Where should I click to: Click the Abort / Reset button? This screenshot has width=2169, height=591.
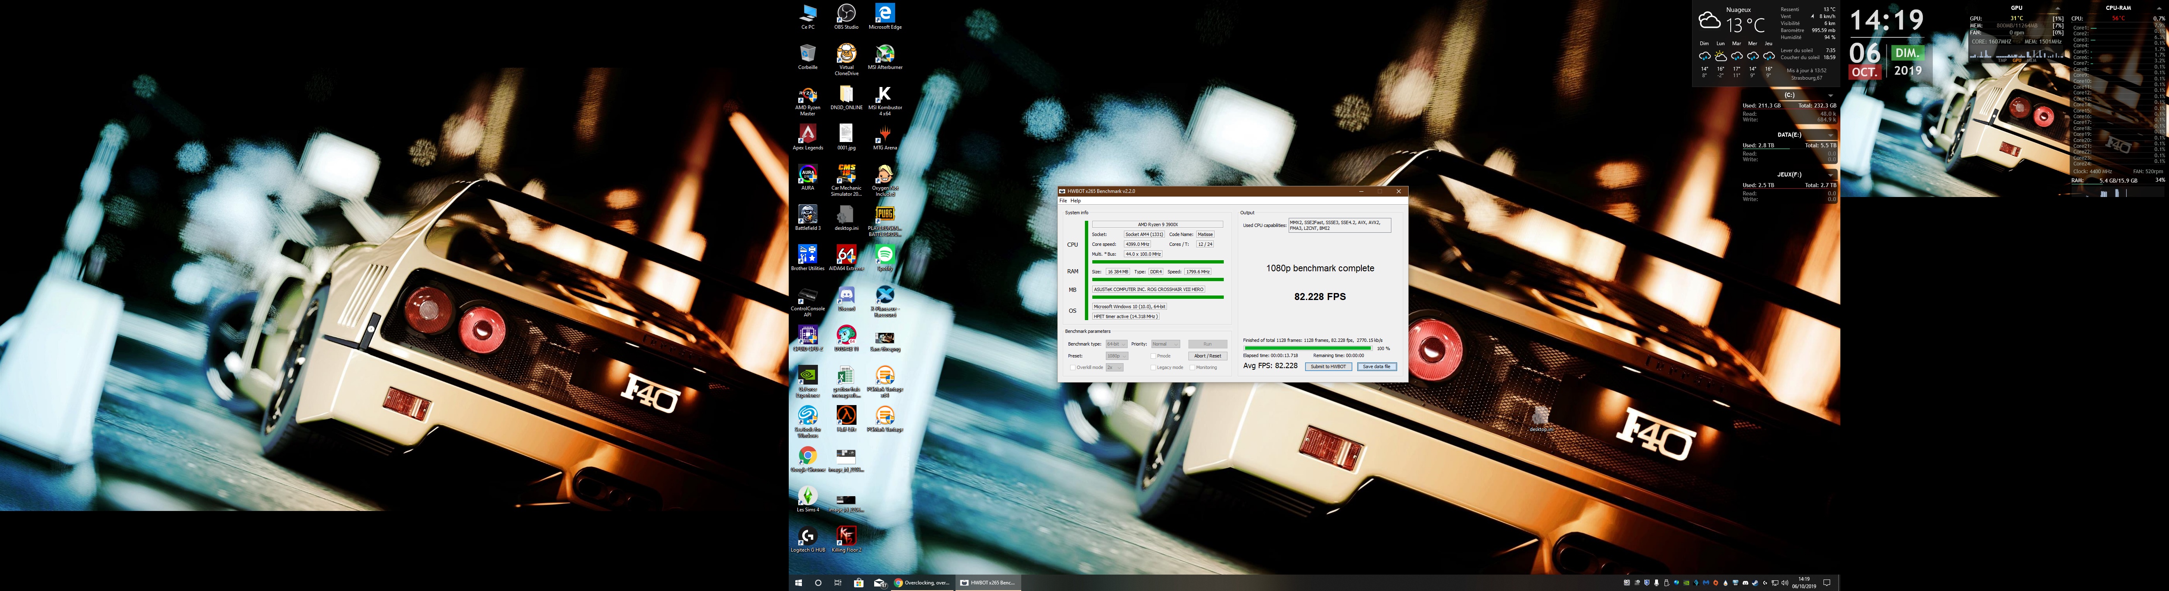[x=1207, y=355]
